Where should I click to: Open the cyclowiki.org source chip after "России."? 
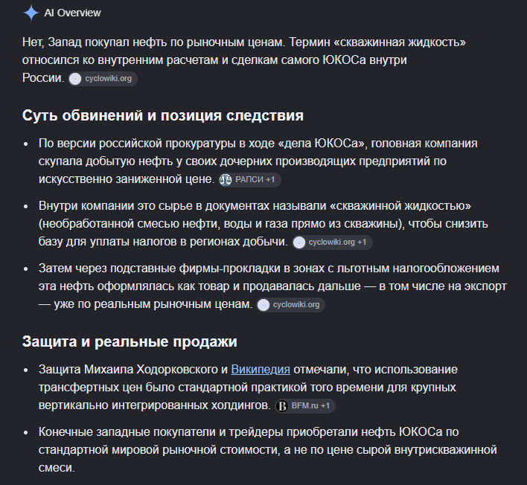(x=103, y=79)
